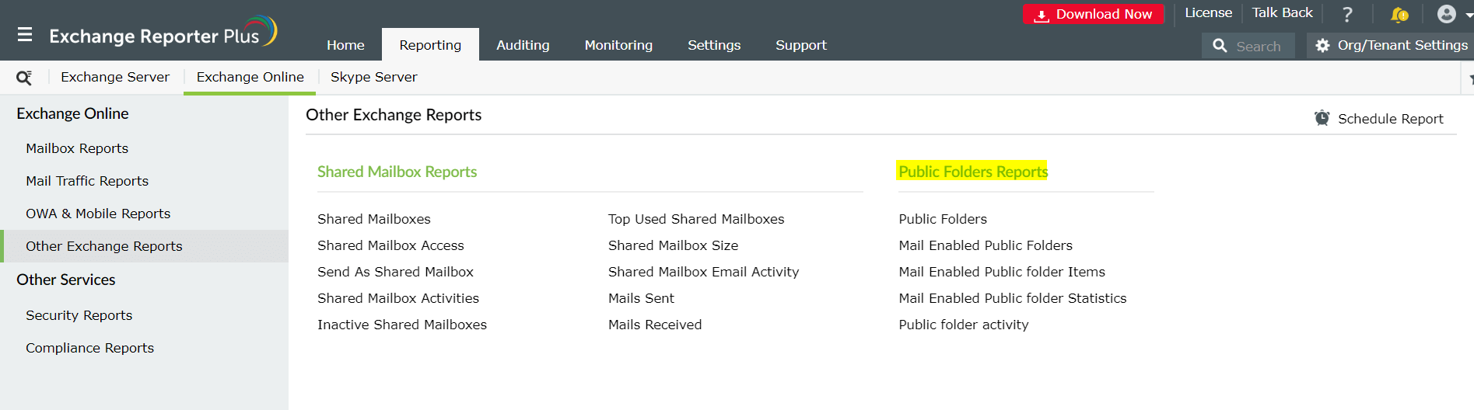The width and height of the screenshot is (1474, 410).
Task: Open the Shared Mailbox Size report
Action: [x=673, y=245]
